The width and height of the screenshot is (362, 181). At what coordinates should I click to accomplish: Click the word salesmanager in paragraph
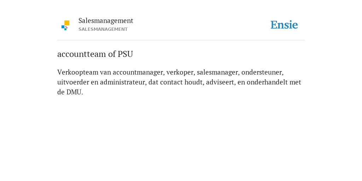tap(218, 72)
